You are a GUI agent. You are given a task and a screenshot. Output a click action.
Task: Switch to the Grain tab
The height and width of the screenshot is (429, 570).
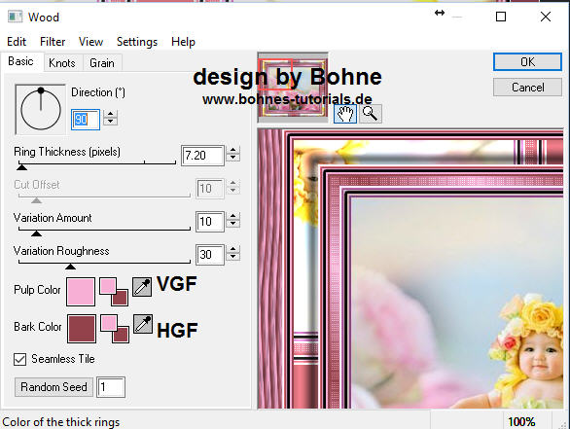click(x=102, y=63)
